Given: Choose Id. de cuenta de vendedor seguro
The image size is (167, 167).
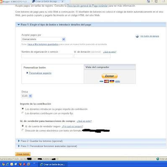Looking at the screenshot, I should pos(23,126).
